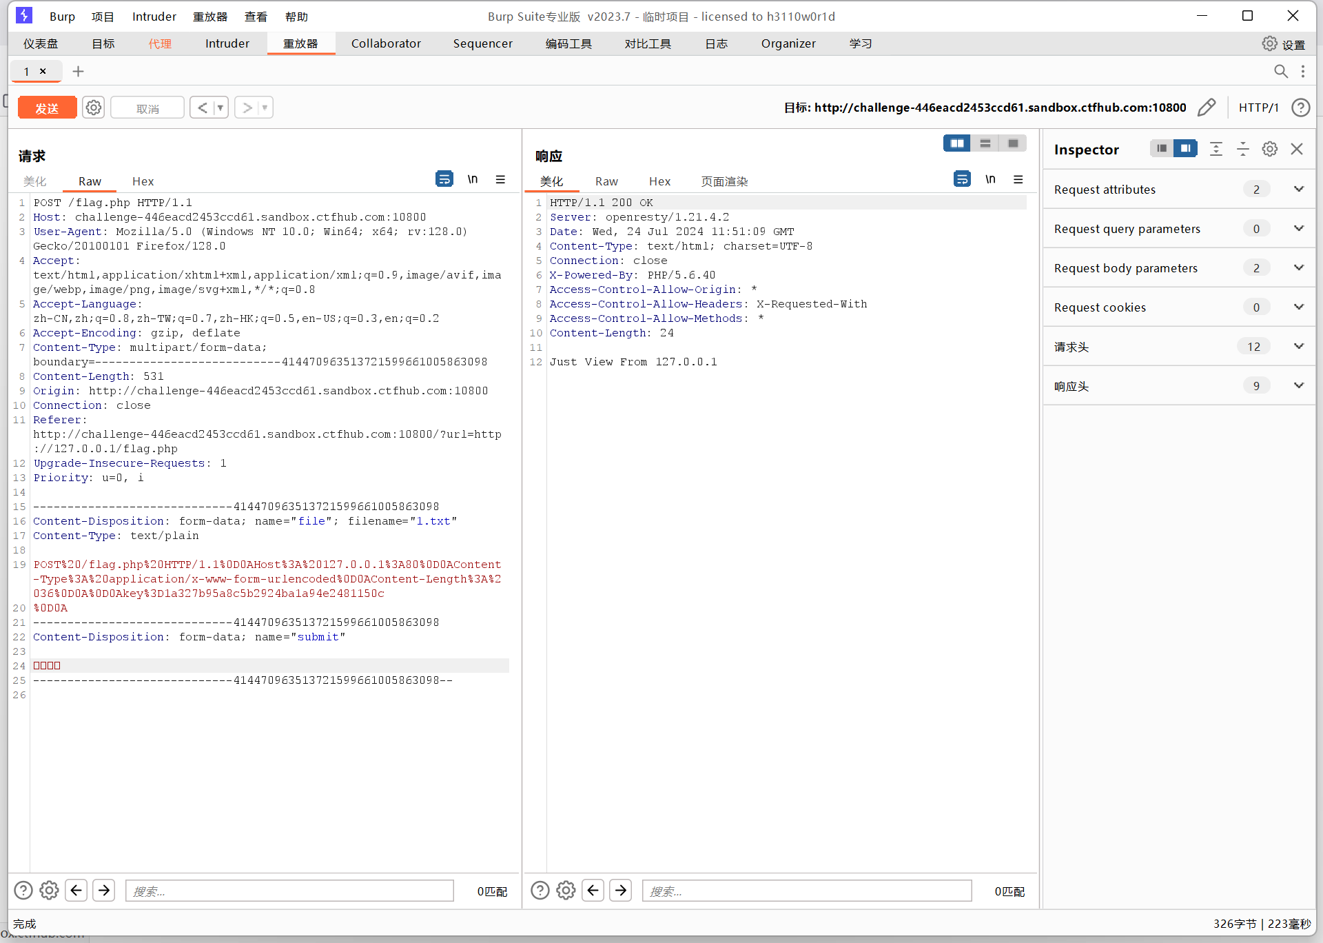
Task: Open the 设置 gear in top bar
Action: pyautogui.click(x=1284, y=44)
